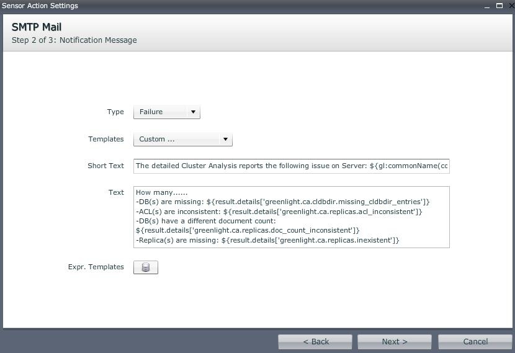Maximize the Sensor Action Settings window
The width and height of the screenshot is (515, 353).
(499, 6)
